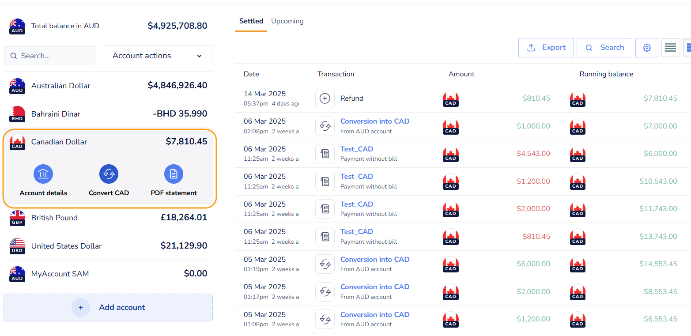The image size is (691, 336).
Task: Open the $1,000.00 Conversion into CAD link
Action: [x=375, y=121]
